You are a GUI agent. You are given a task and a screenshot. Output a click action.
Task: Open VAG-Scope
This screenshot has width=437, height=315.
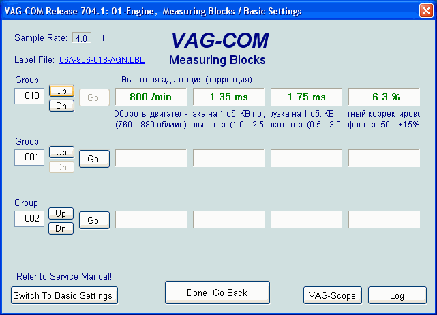(332, 295)
